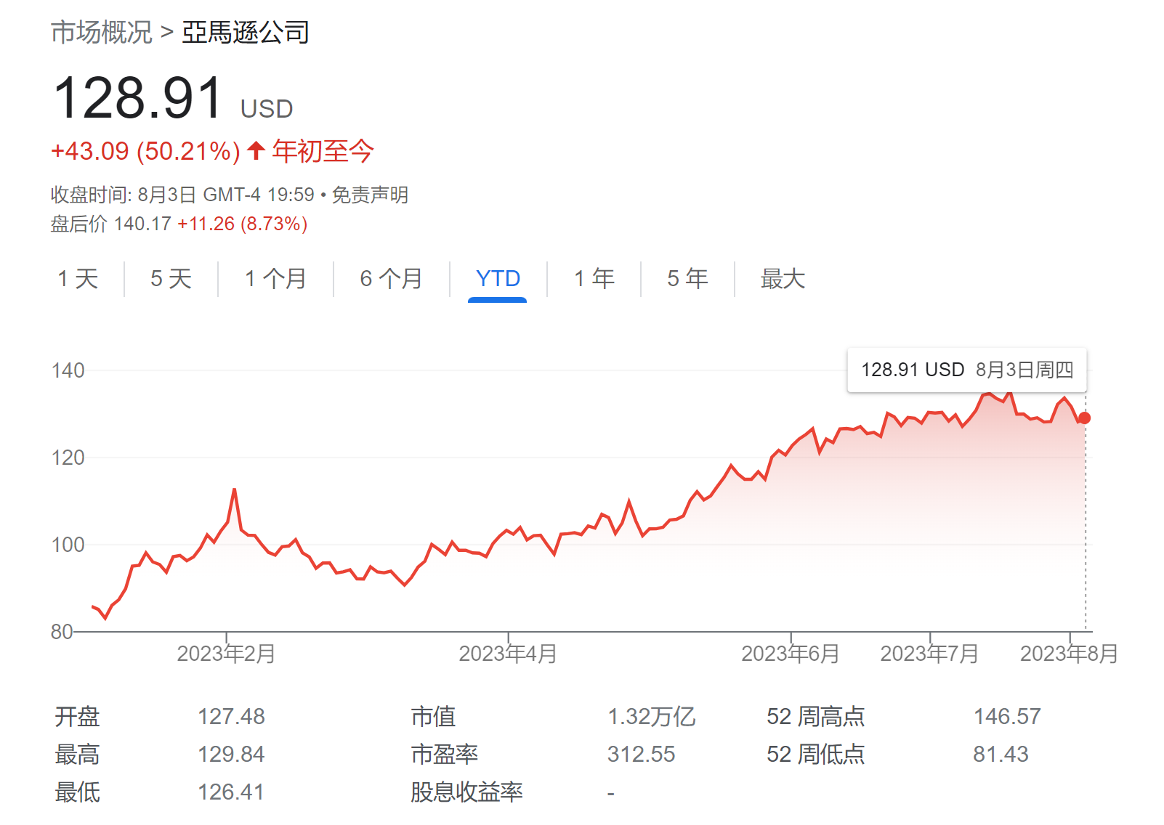Click the 2023年4月 axis label

pos(508,654)
